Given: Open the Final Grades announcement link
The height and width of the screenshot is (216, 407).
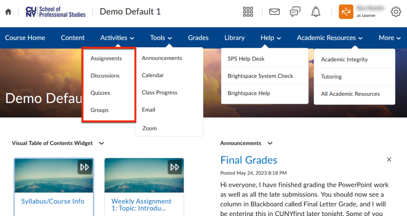Looking at the screenshot, I should (249, 160).
